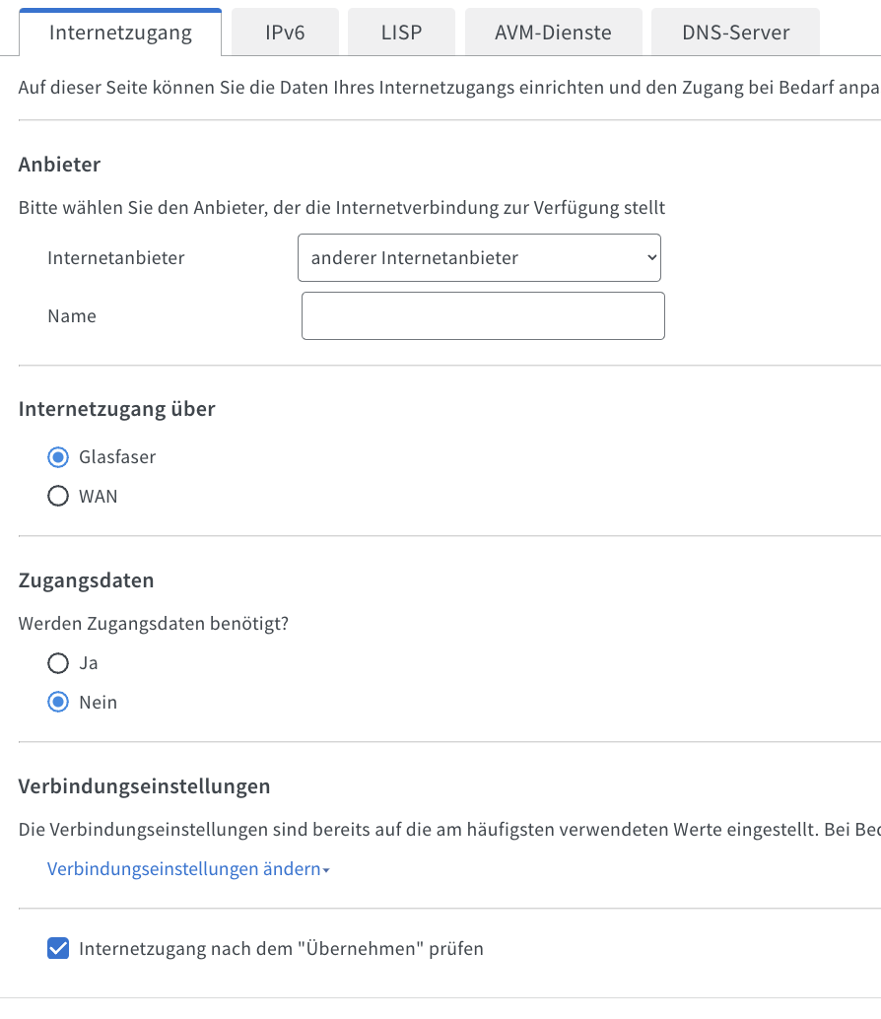Screen dimensions: 881x1019
Task: Click the Glasfaser option label text
Action: [117, 457]
